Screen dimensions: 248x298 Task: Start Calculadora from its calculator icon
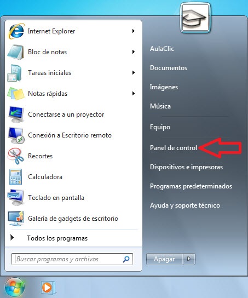(15, 177)
